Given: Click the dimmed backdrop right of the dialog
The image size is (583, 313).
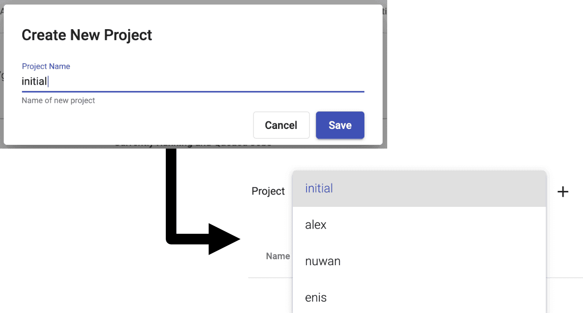Looking at the screenshot, I should 385,68.
